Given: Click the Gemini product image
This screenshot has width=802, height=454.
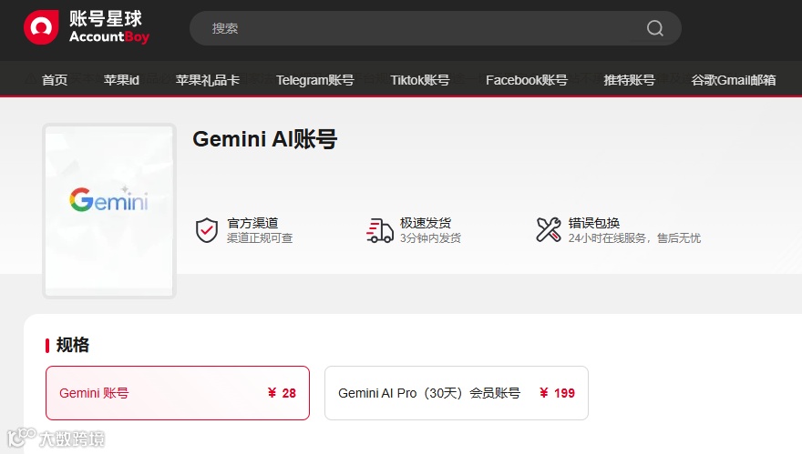Looking at the screenshot, I should pyautogui.click(x=109, y=211).
